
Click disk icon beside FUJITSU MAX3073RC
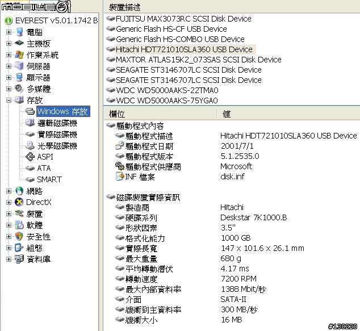tap(111, 18)
